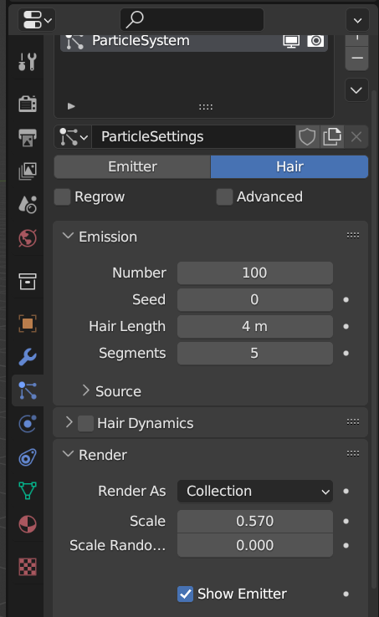Viewport: 379px width, 617px height.
Task: Duplicate the ParticleSettings datablock
Action: click(x=332, y=137)
